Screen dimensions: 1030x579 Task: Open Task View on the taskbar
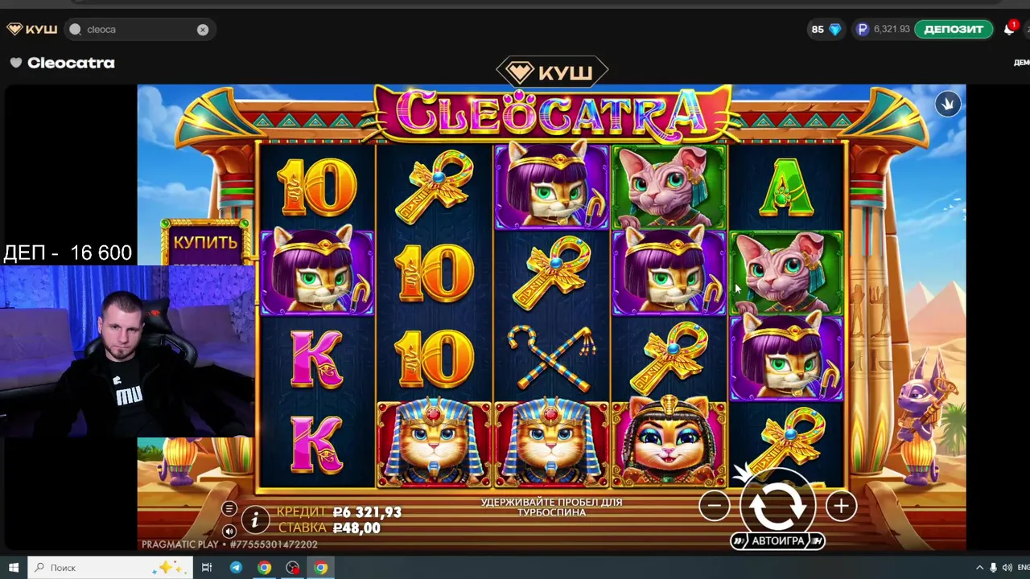(207, 567)
